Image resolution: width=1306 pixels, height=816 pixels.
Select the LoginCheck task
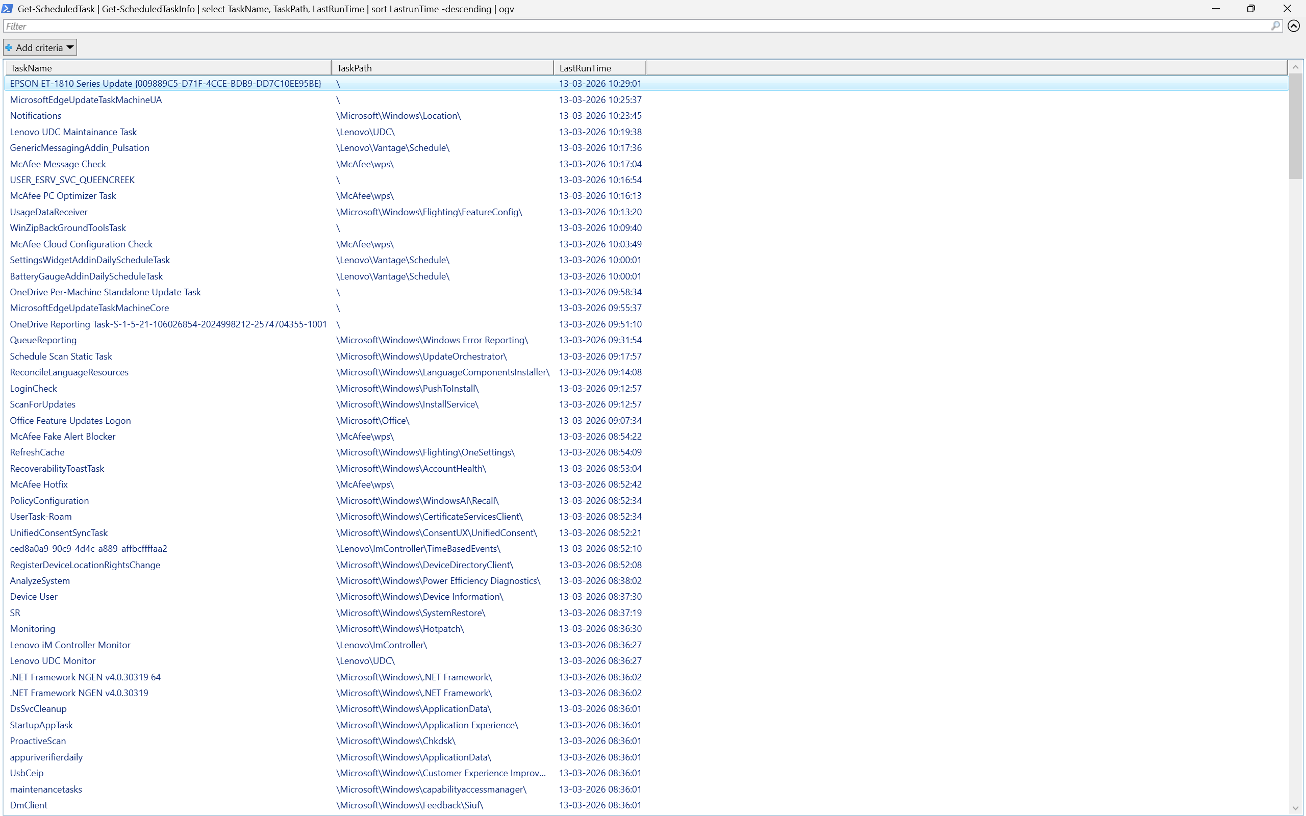click(646, 389)
